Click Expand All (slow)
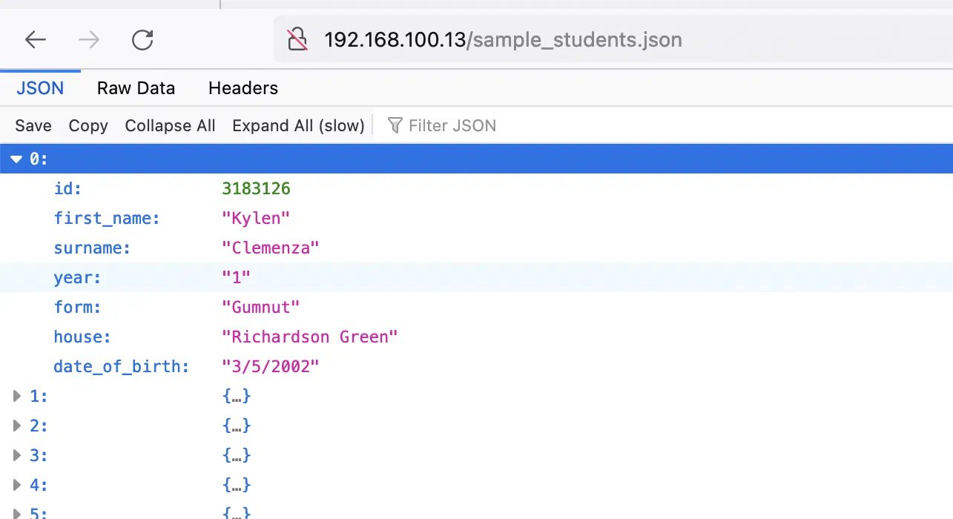This screenshot has height=519, width=953. point(298,125)
